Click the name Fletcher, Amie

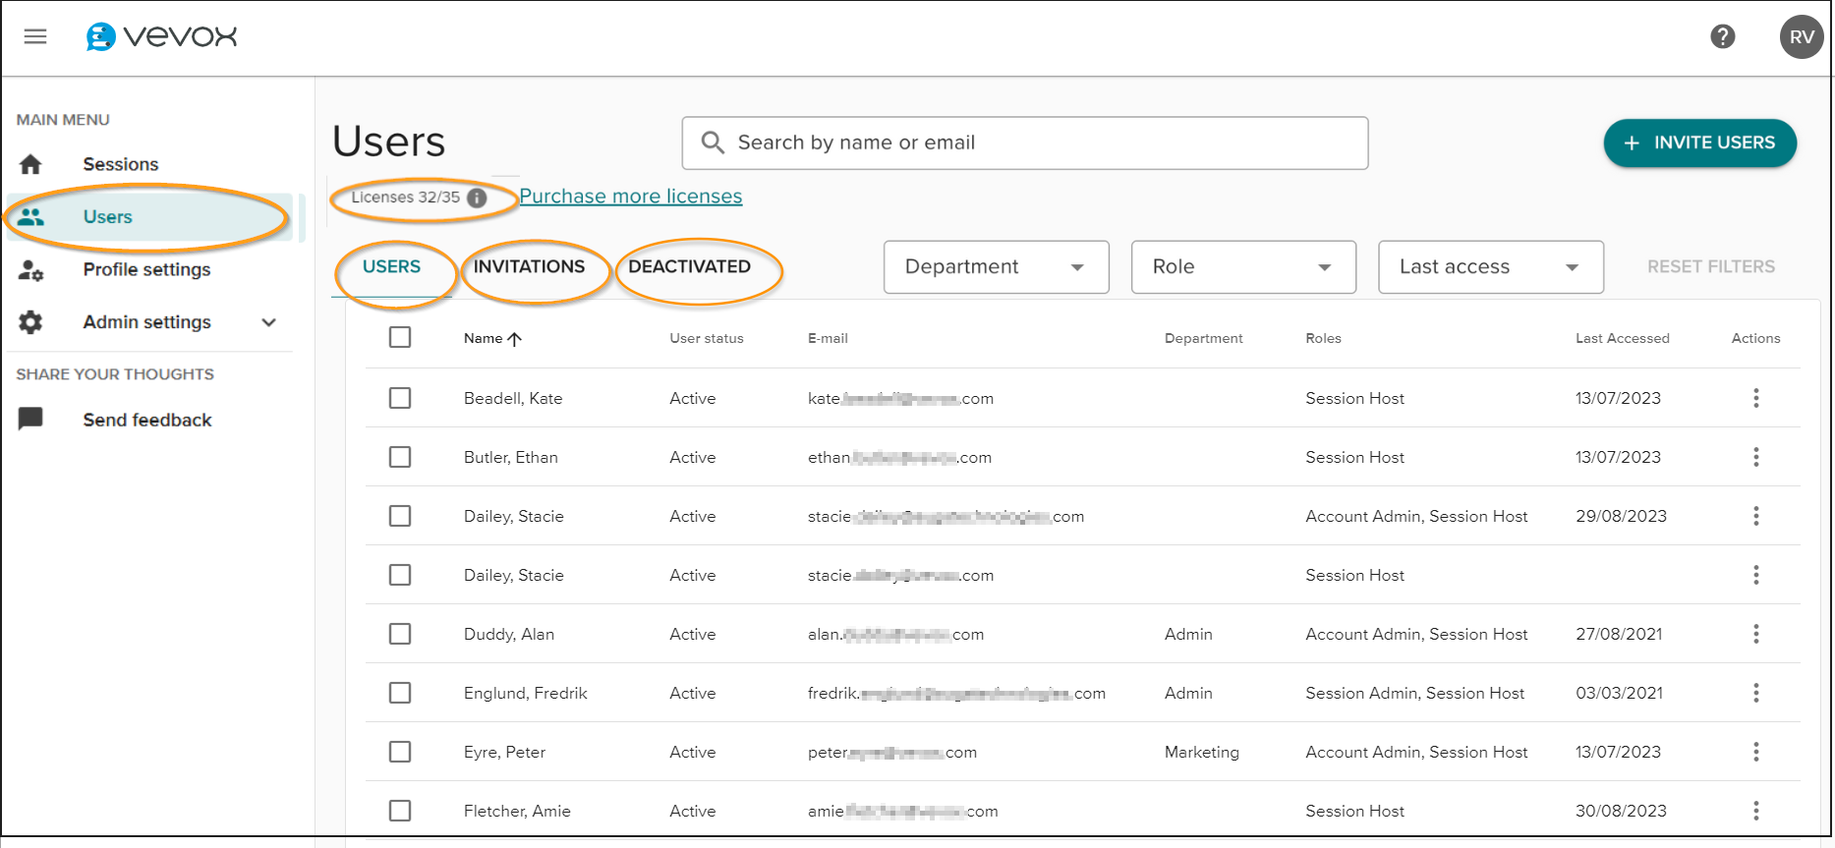click(x=517, y=811)
